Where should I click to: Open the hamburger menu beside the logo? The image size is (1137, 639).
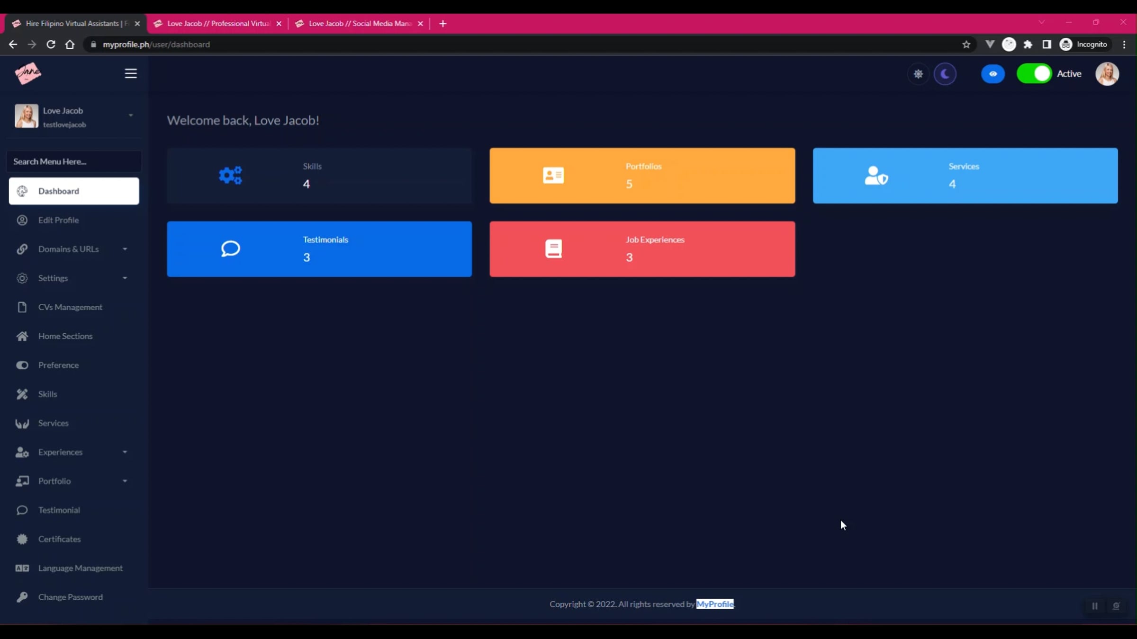tap(131, 73)
